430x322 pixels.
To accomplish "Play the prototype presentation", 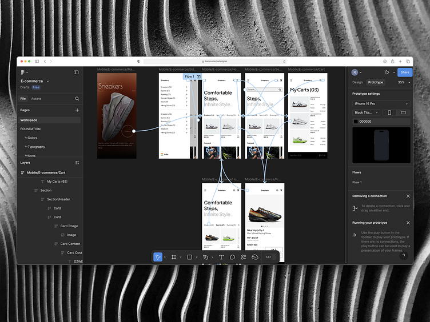I will (x=387, y=73).
